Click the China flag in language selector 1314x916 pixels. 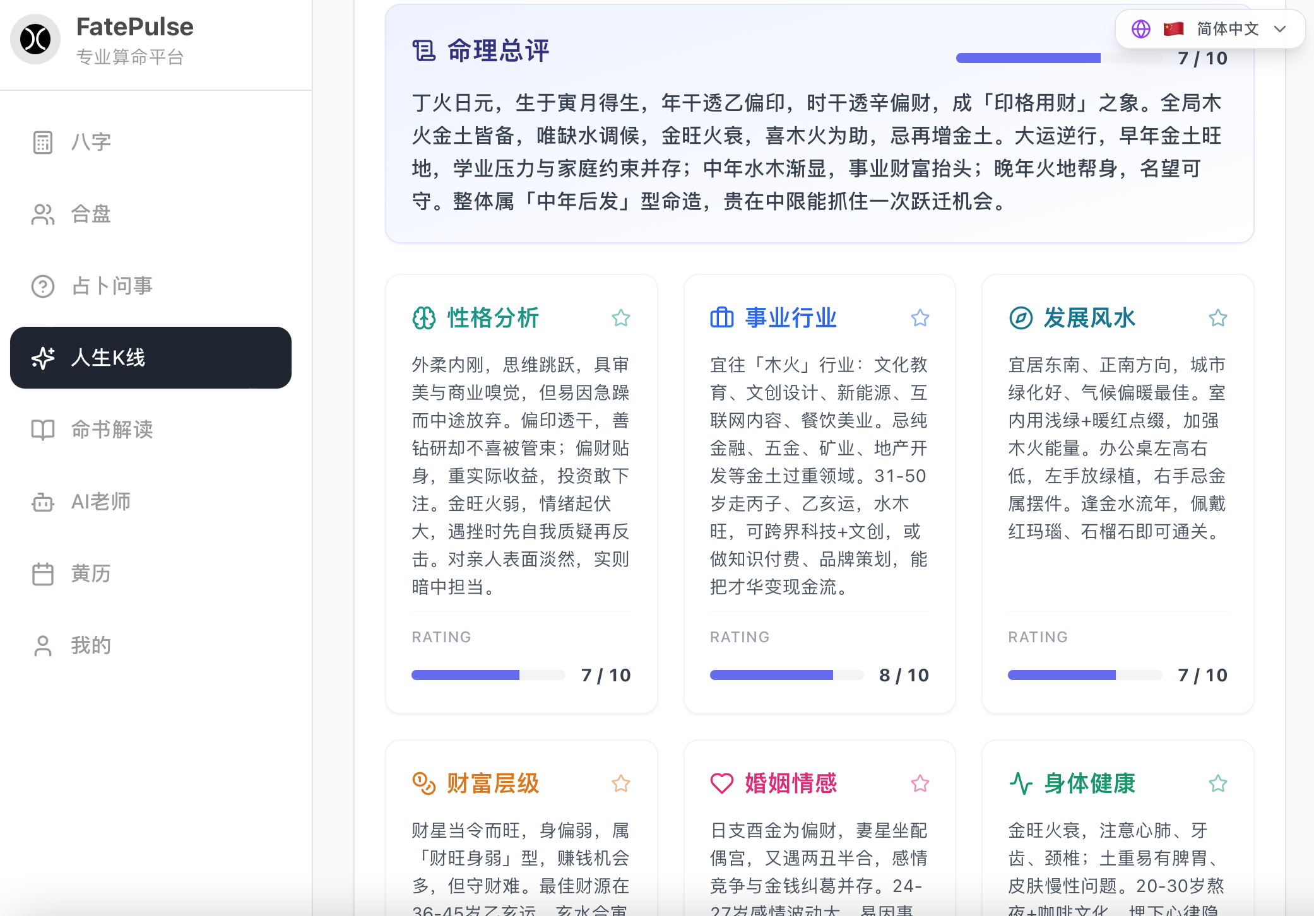click(1173, 29)
